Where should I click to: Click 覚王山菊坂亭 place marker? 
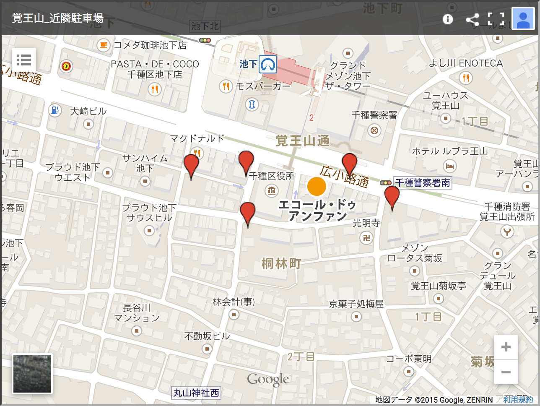click(439, 299)
